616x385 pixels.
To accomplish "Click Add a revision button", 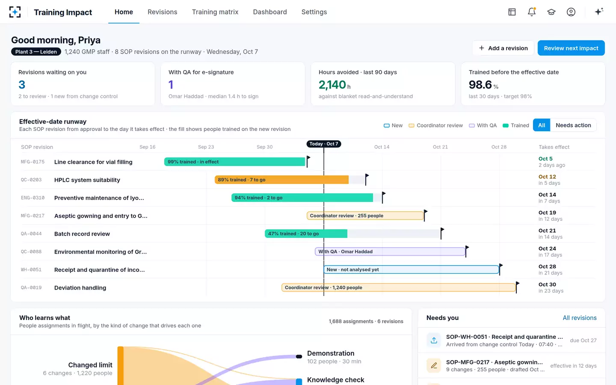I will point(503,48).
